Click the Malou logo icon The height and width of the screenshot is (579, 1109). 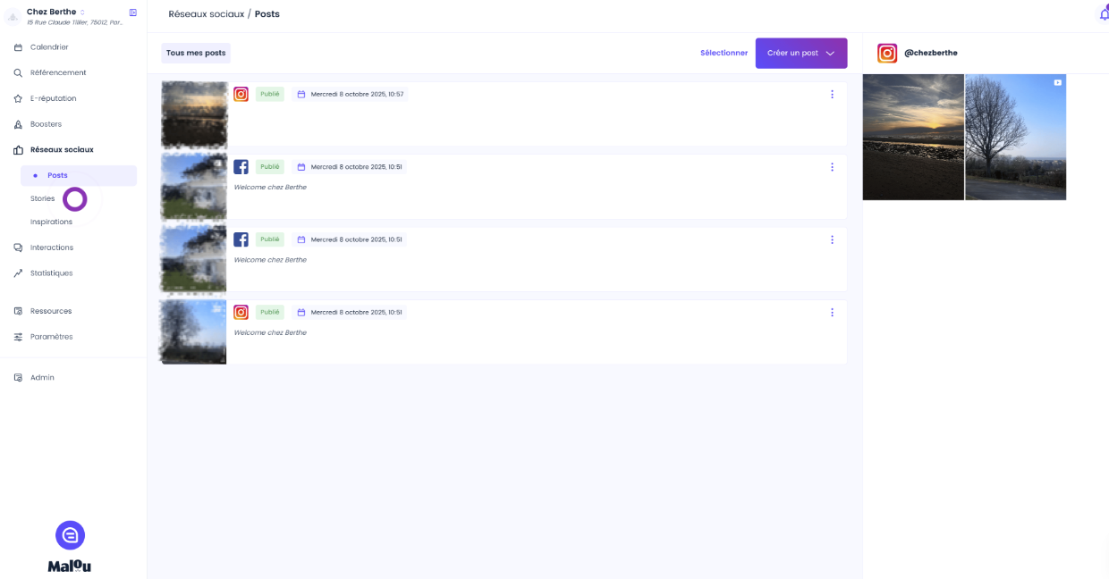point(70,535)
